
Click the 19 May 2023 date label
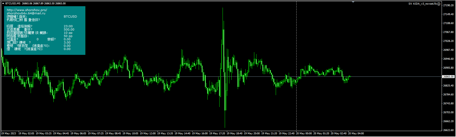coord(9,133)
